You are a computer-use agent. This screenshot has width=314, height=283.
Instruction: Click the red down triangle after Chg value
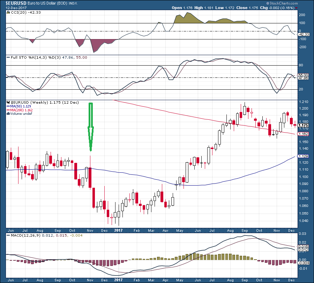point(296,8)
